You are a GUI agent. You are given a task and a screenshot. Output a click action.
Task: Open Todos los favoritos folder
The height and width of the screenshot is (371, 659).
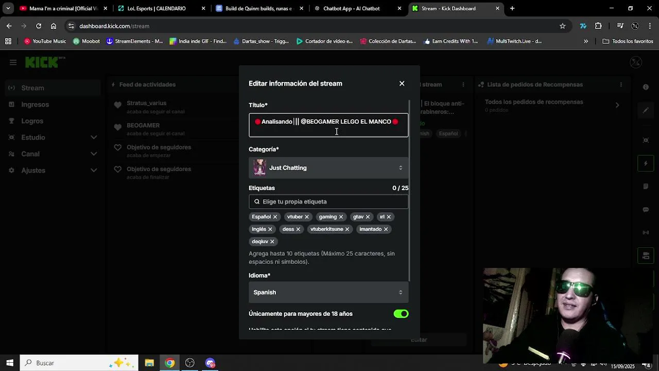pyautogui.click(x=628, y=41)
